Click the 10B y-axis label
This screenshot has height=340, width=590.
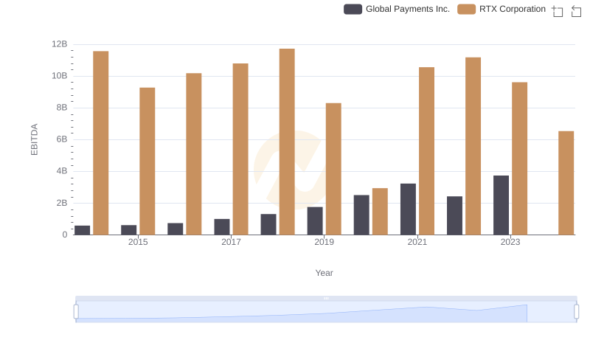coord(60,76)
